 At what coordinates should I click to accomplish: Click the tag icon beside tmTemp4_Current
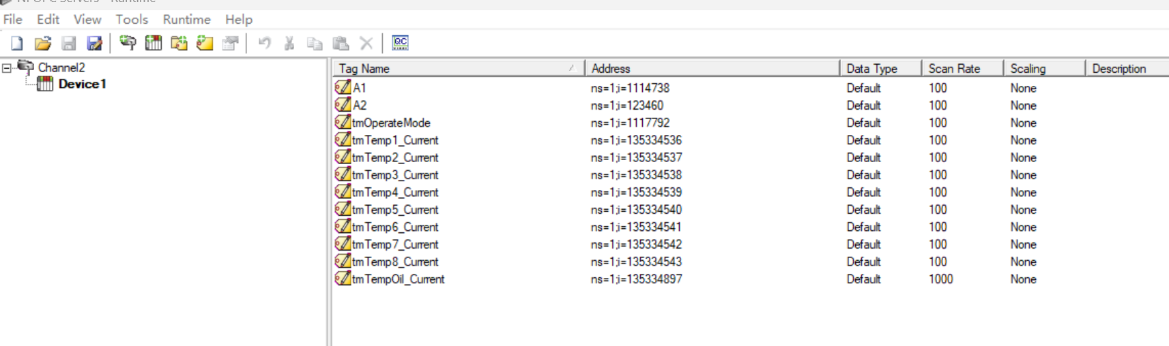pyautogui.click(x=343, y=191)
